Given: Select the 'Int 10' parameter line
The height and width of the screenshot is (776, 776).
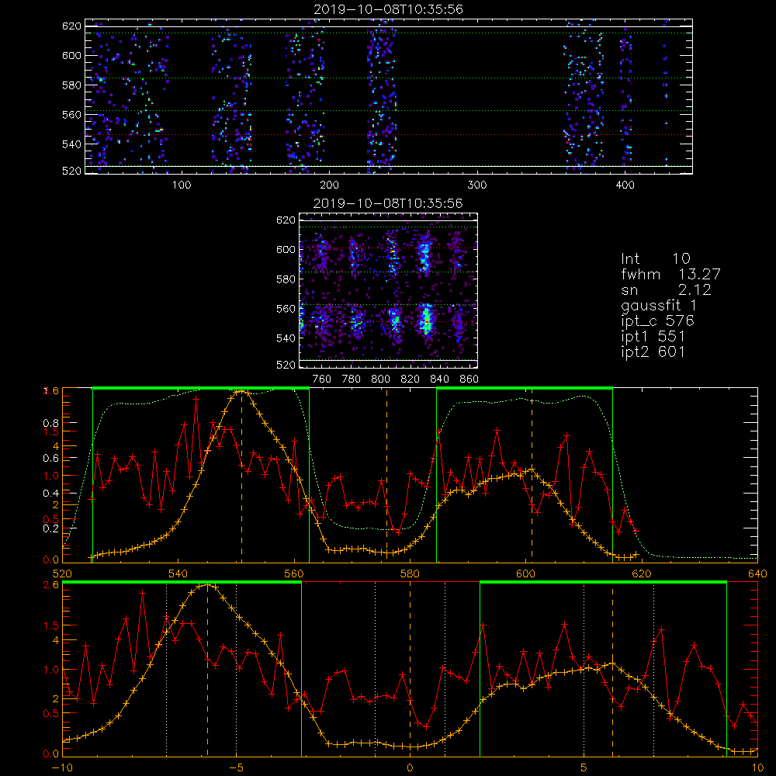Looking at the screenshot, I should click(x=655, y=258).
